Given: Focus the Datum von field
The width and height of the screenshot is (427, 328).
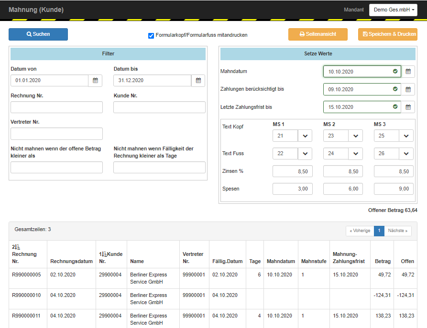Looking at the screenshot, I should point(50,81).
